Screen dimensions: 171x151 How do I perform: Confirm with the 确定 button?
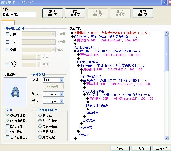coord(120,148)
